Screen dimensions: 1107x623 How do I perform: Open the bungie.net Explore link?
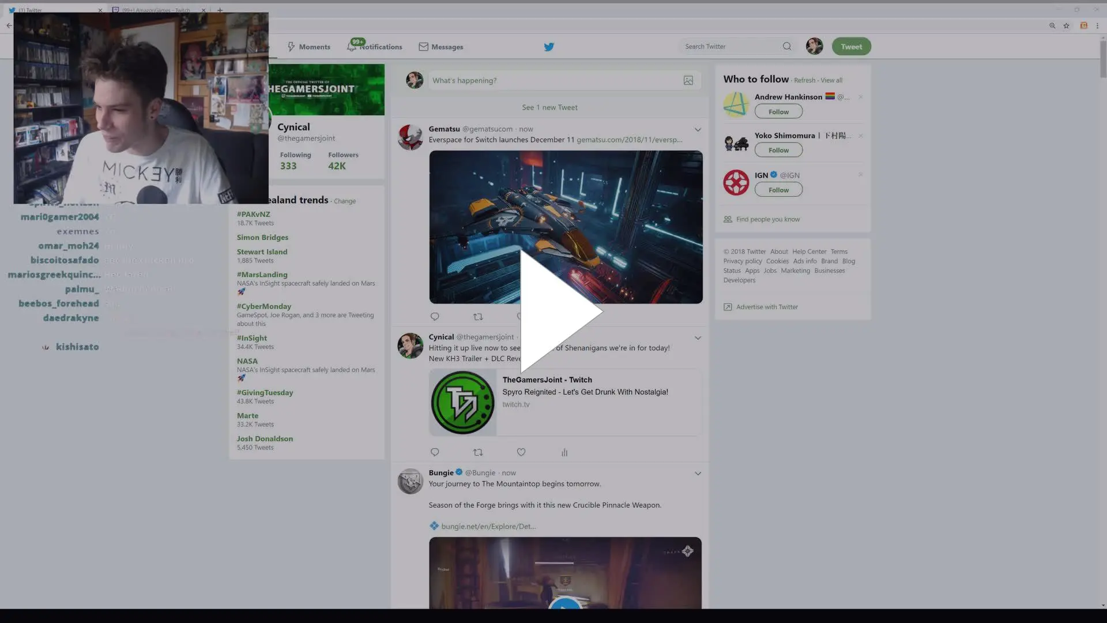(488, 526)
